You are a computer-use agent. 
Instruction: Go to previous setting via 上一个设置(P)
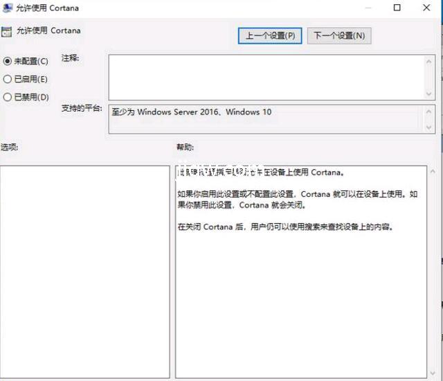coord(270,35)
